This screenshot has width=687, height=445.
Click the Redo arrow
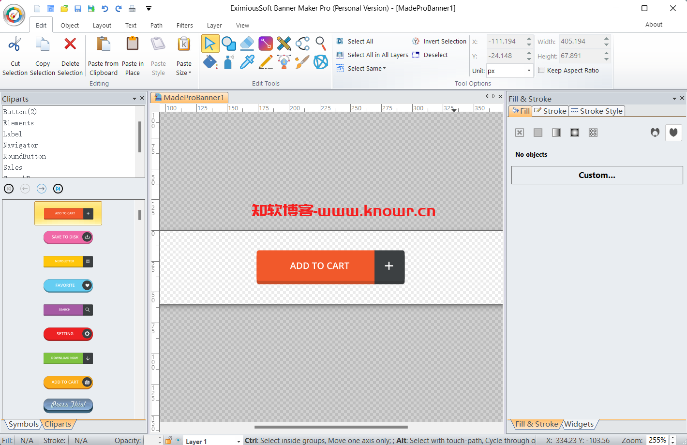pyautogui.click(x=119, y=9)
